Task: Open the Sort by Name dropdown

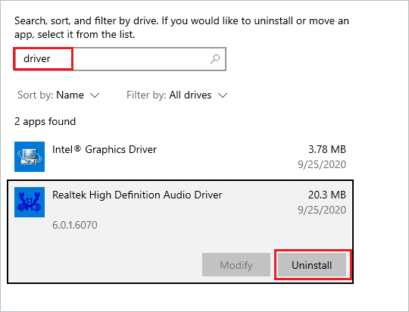Action: 58,95
